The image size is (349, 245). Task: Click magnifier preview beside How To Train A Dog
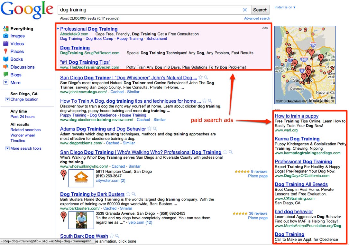point(210,101)
